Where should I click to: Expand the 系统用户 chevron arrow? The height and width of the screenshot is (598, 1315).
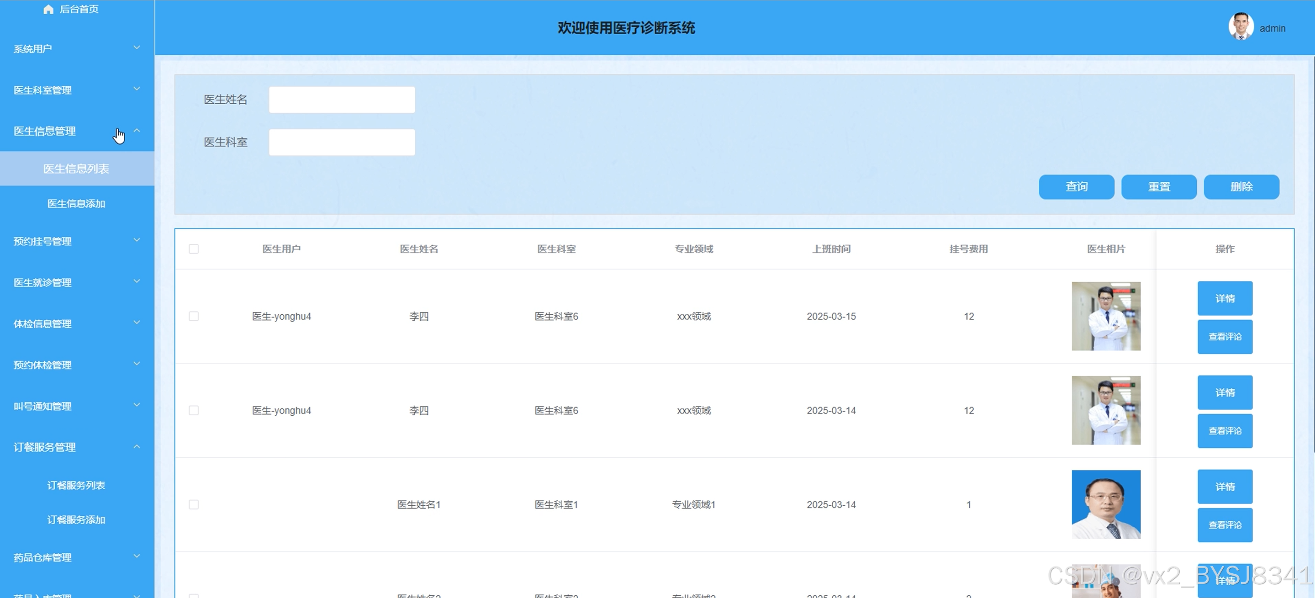click(x=137, y=48)
